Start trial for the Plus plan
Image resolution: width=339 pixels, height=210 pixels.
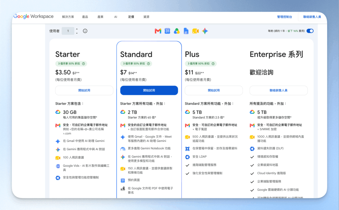coord(214,90)
